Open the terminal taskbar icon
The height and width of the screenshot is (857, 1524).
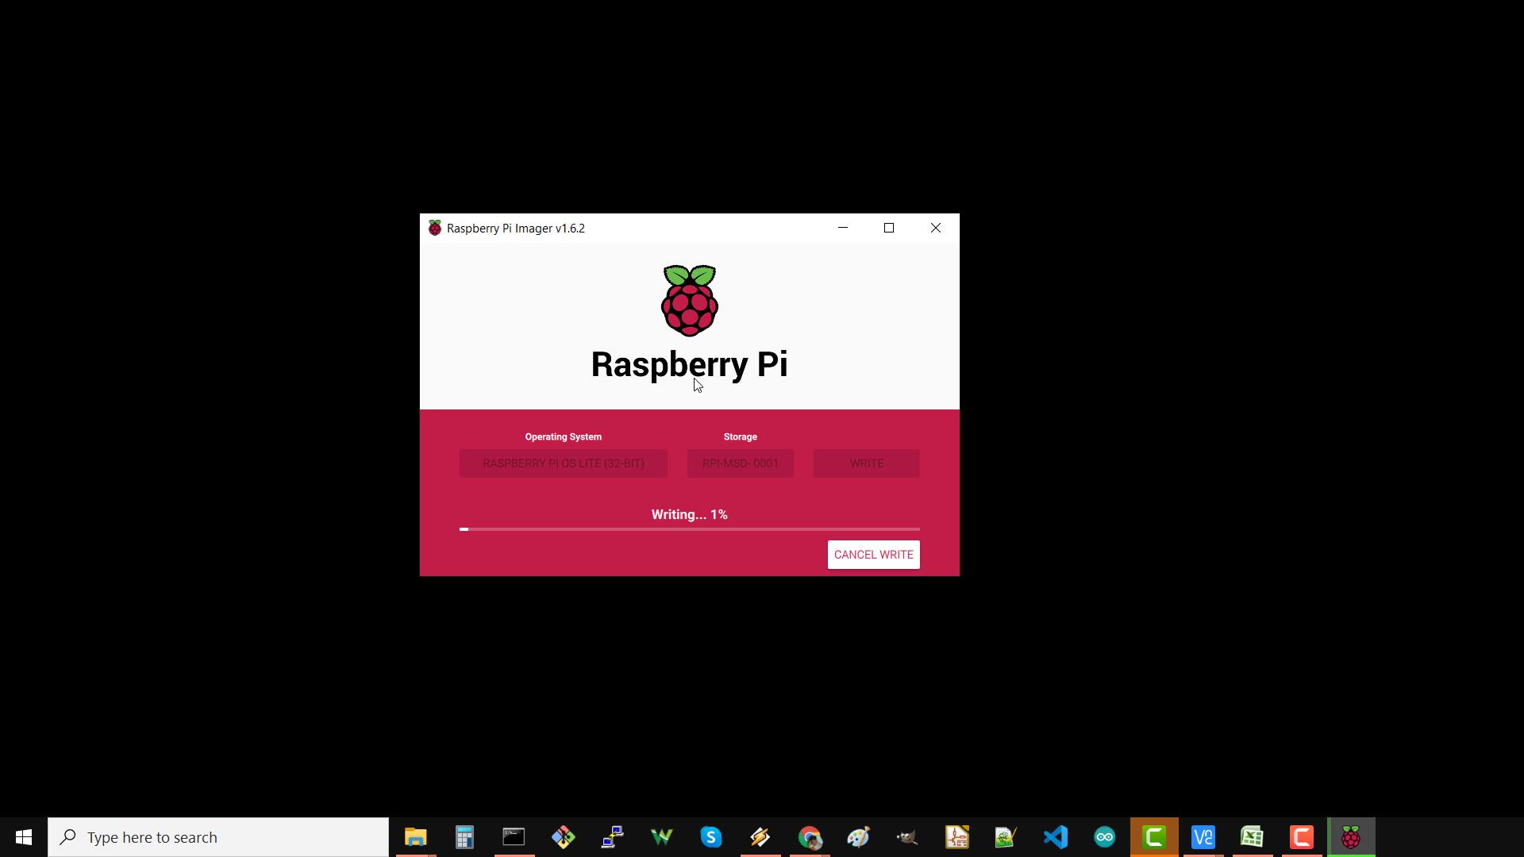(x=513, y=836)
